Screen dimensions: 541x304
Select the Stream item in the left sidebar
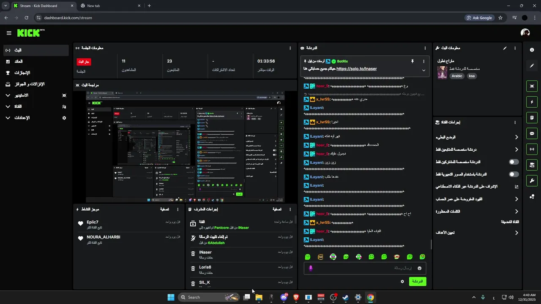coord(36,50)
